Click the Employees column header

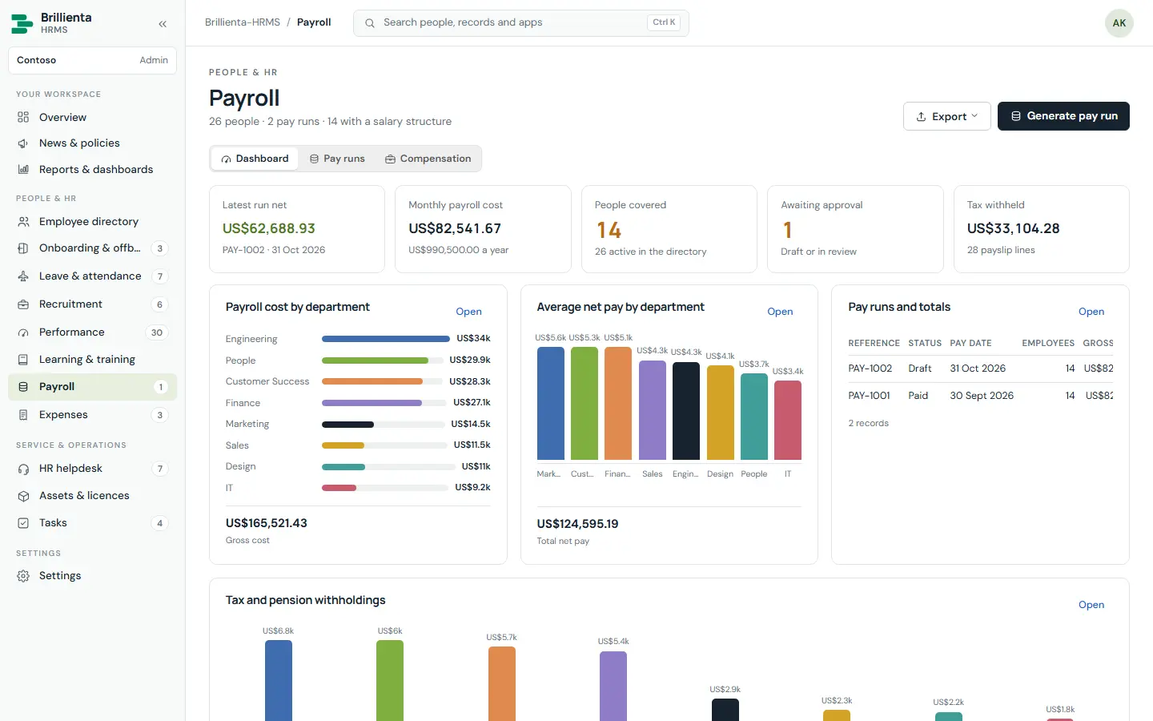pos(1048,343)
